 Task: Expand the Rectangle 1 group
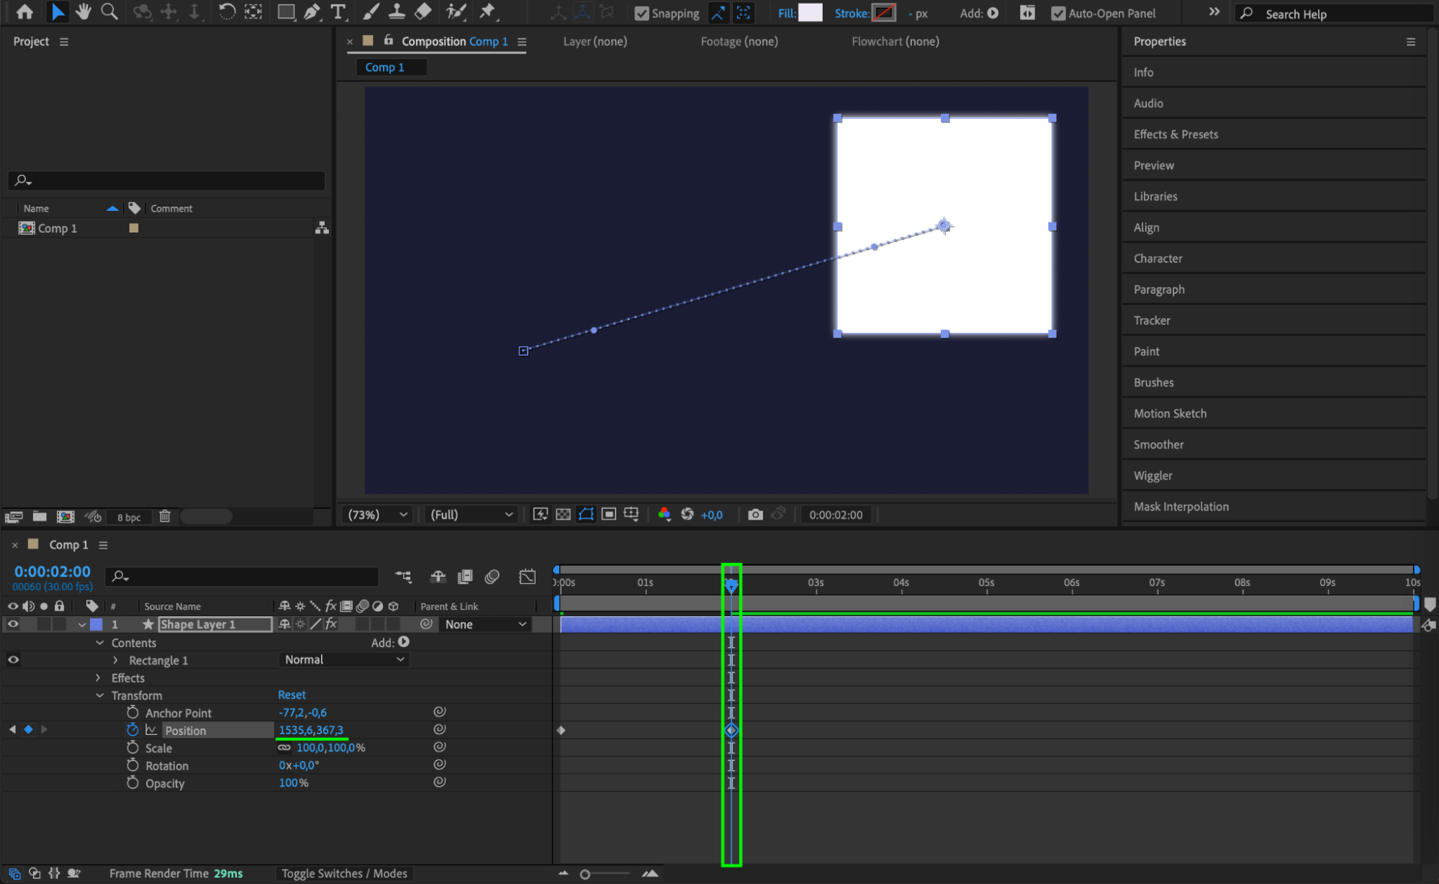tap(115, 660)
